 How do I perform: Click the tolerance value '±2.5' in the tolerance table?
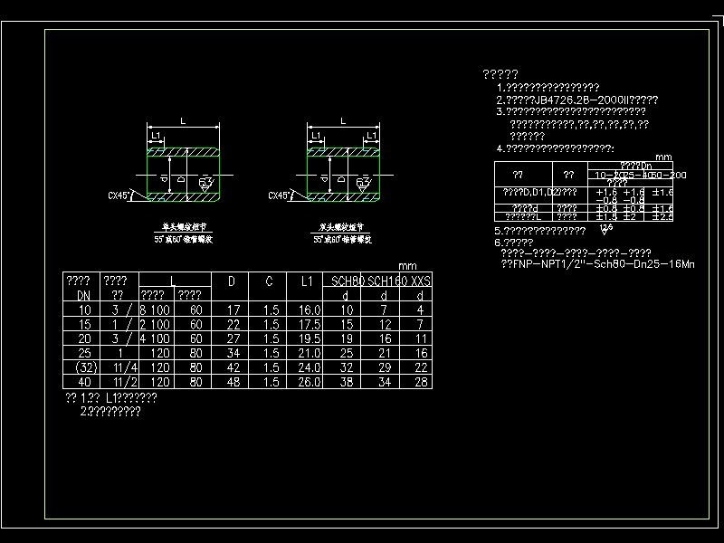[x=662, y=216]
